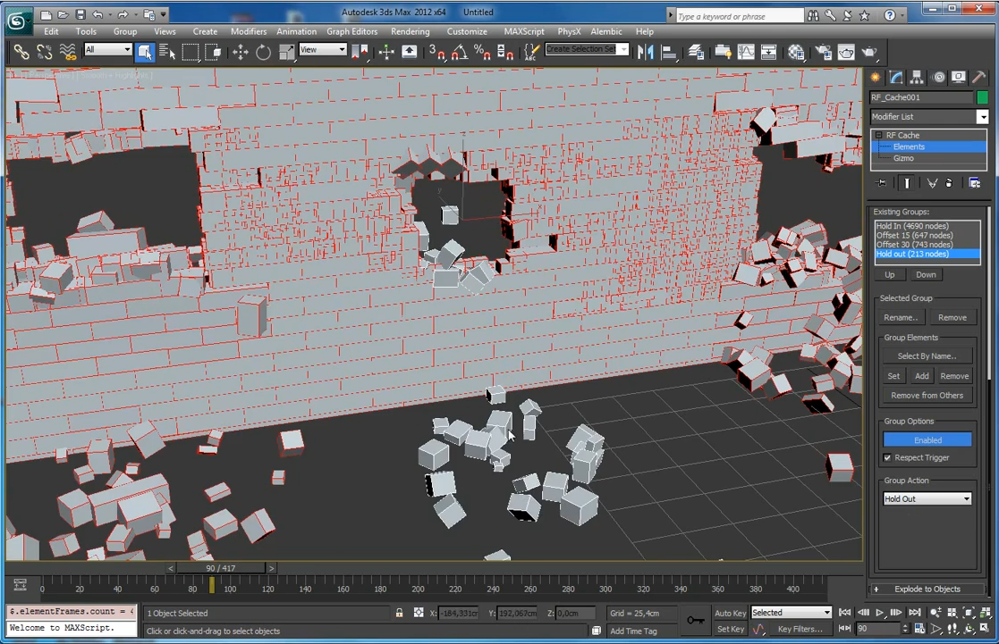Viewport: 999px width, 644px height.
Task: Toggle Show End Result in modifier stack
Action: (x=907, y=183)
